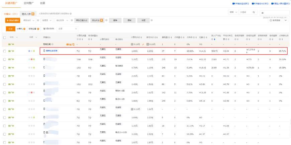This screenshot has height=145, width=291.
Task: Click sort arrow beside 点击量 header
Action: click(x=183, y=38)
